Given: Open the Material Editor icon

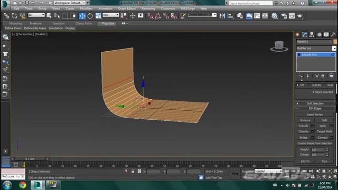Looking at the screenshot, I should (x=275, y=16).
